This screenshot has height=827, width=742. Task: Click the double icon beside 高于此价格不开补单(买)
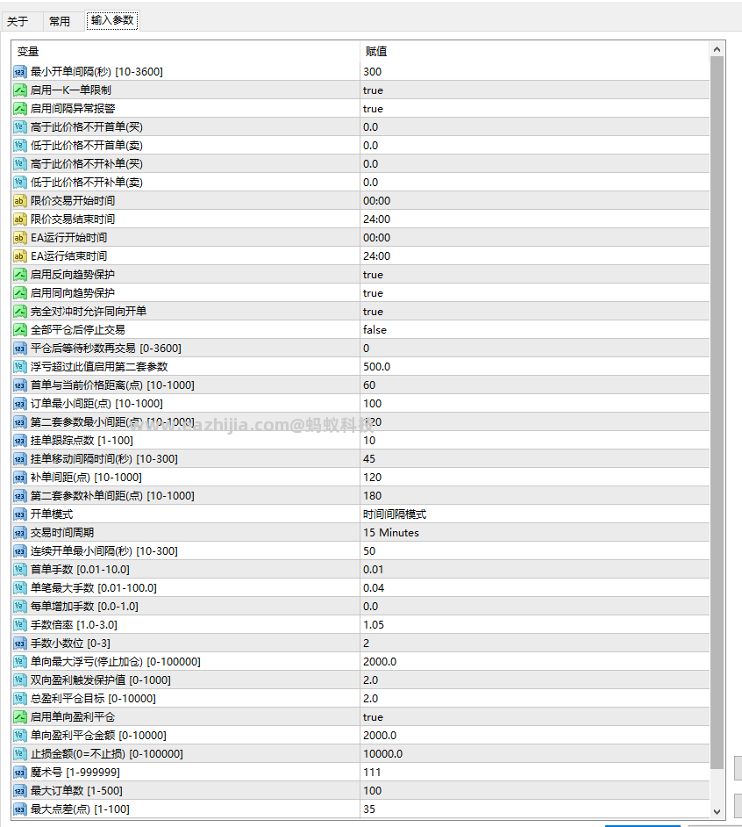(x=19, y=164)
